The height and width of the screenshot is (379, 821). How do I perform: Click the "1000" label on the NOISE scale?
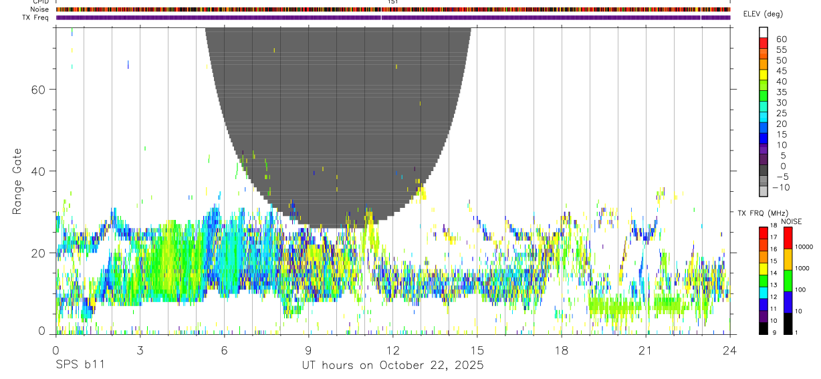pos(802,268)
